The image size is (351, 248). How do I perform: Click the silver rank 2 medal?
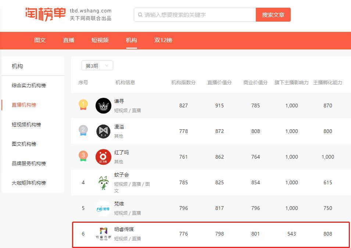tap(83, 130)
